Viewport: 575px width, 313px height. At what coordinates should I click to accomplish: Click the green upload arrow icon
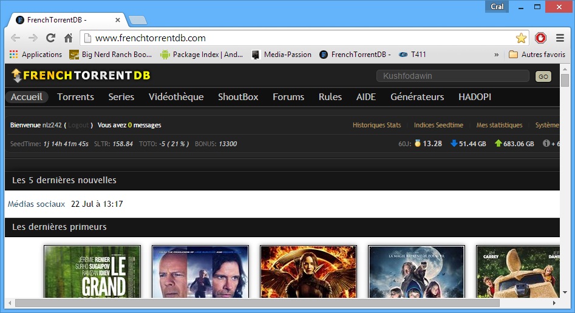[x=498, y=143]
